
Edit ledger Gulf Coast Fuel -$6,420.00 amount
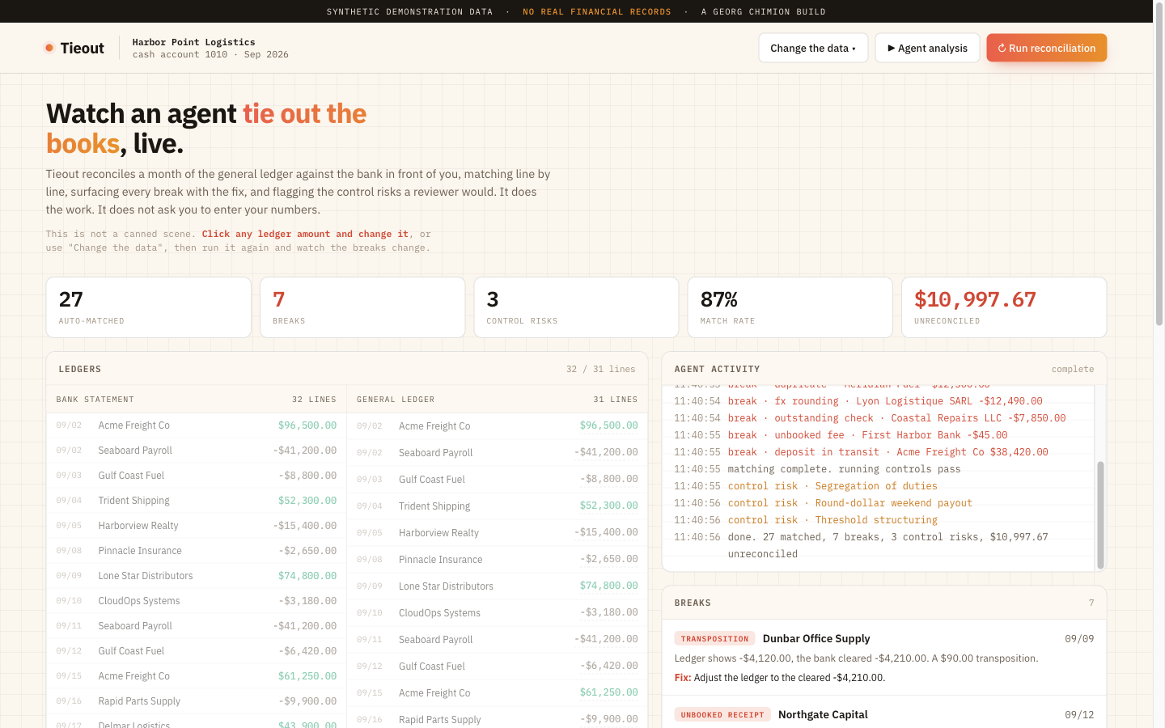pos(608,666)
